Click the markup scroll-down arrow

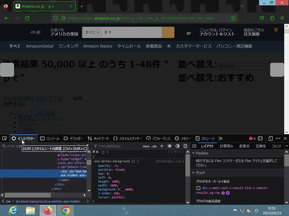click(89, 190)
